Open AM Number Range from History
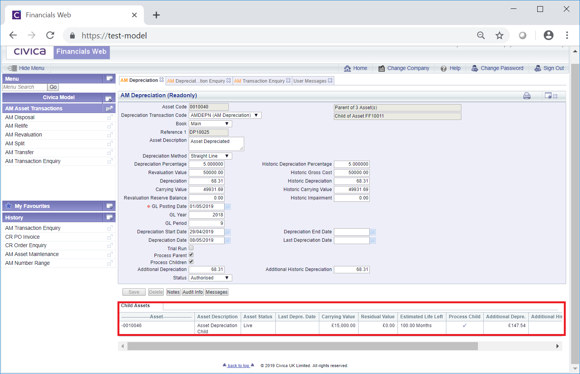This screenshot has width=580, height=374. coord(27,263)
